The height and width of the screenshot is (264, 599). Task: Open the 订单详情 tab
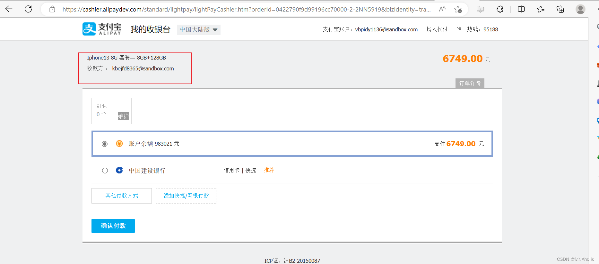pyautogui.click(x=470, y=83)
